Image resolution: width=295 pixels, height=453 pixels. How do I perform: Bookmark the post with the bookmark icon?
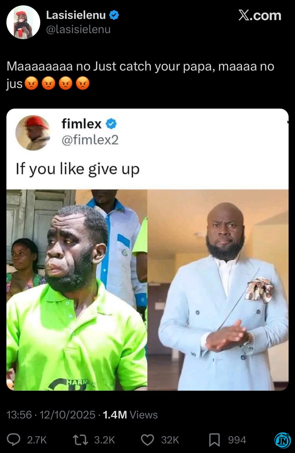(214, 440)
